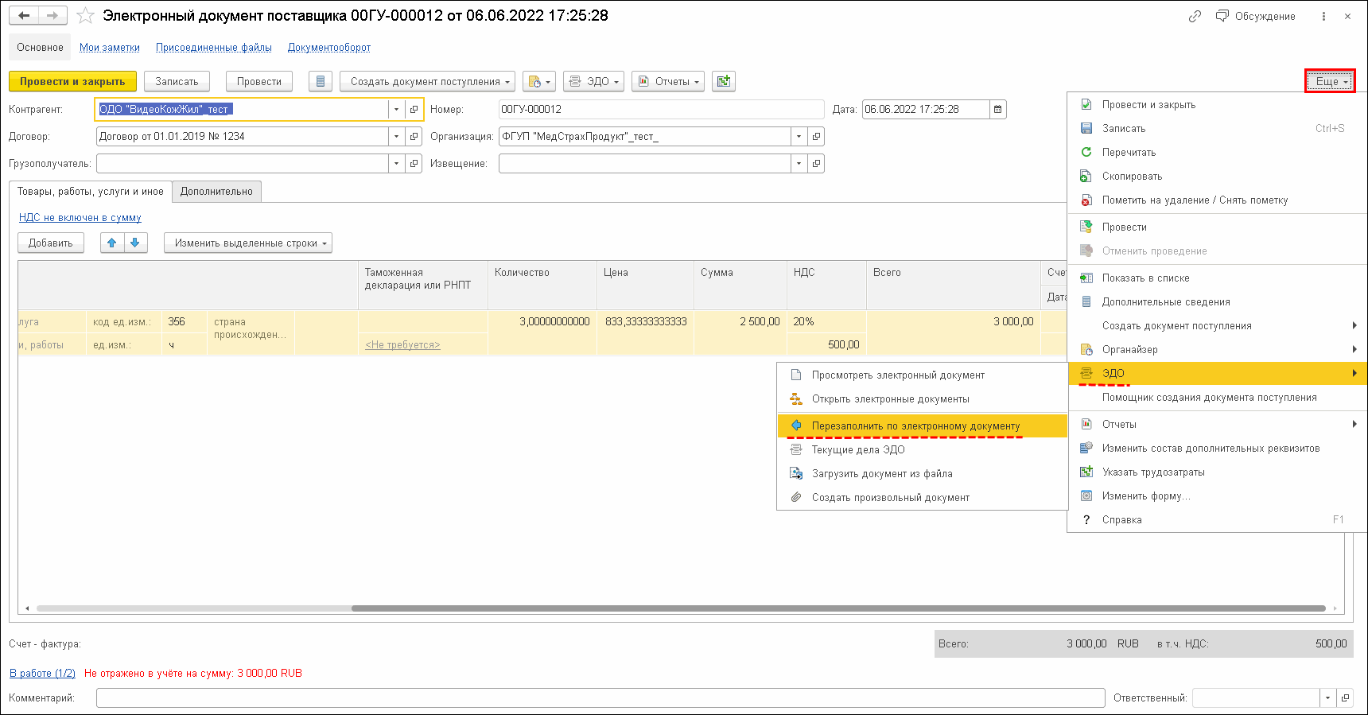Viewport: 1368px width, 715px height.
Task: Open the Мои заметки link
Action: tap(110, 47)
